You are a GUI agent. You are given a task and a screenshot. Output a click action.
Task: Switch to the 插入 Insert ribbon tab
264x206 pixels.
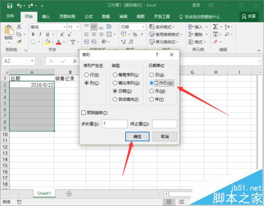click(x=46, y=16)
